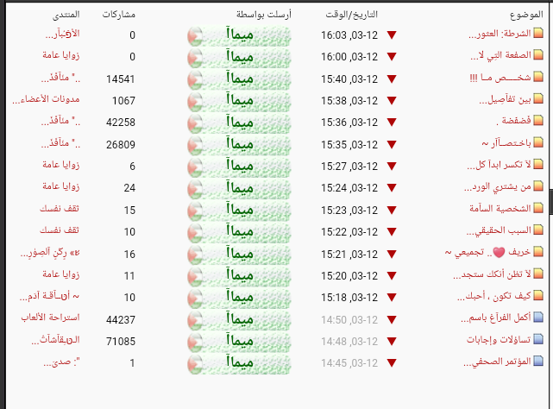The width and height of the screenshot is (553, 409).
Task: Click the blue thread icon beside المؤتمر الصحفي
Action: tap(538, 361)
